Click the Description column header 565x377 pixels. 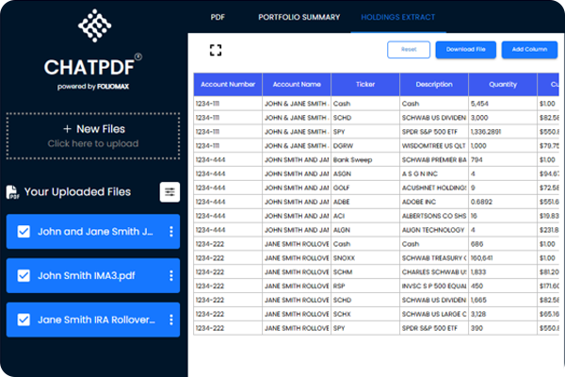434,85
